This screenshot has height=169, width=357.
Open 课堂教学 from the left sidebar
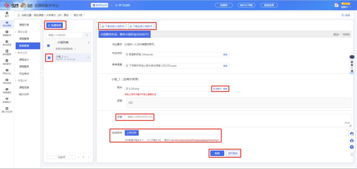click(x=7, y=33)
